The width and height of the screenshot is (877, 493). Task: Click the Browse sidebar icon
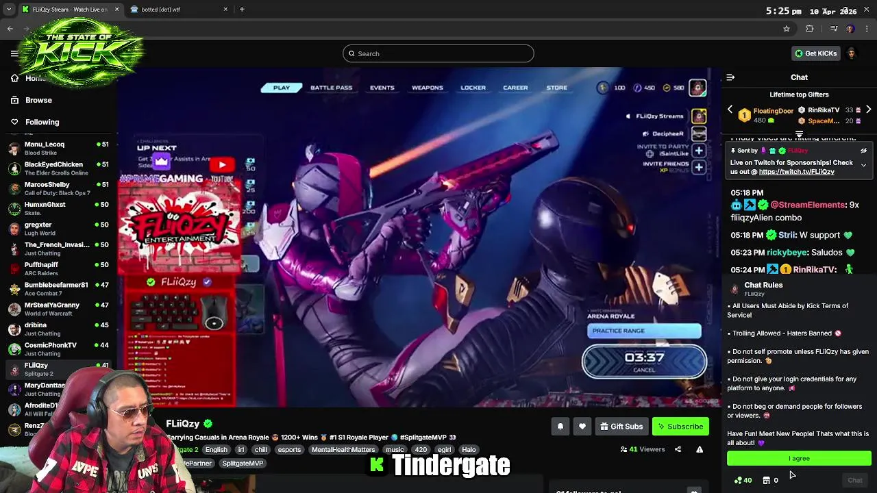(14, 100)
